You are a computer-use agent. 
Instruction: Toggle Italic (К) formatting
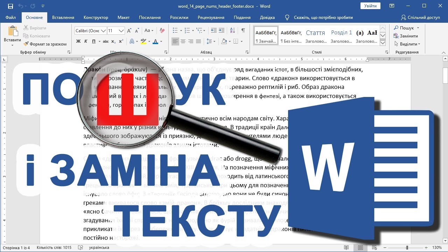pos(86,41)
